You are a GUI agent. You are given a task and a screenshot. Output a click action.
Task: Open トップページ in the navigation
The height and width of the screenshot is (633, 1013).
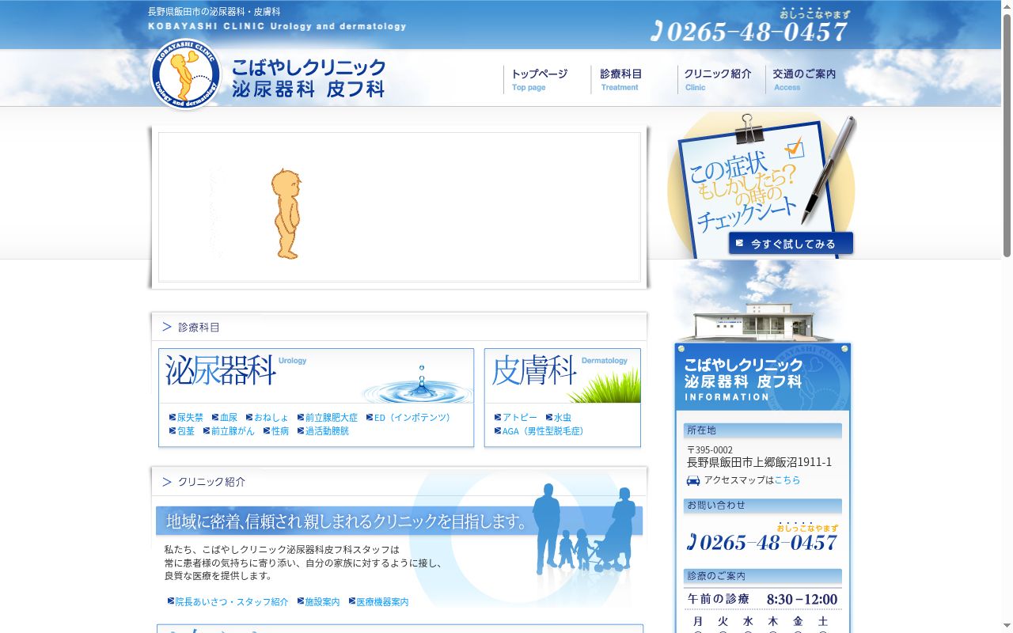pyautogui.click(x=540, y=79)
